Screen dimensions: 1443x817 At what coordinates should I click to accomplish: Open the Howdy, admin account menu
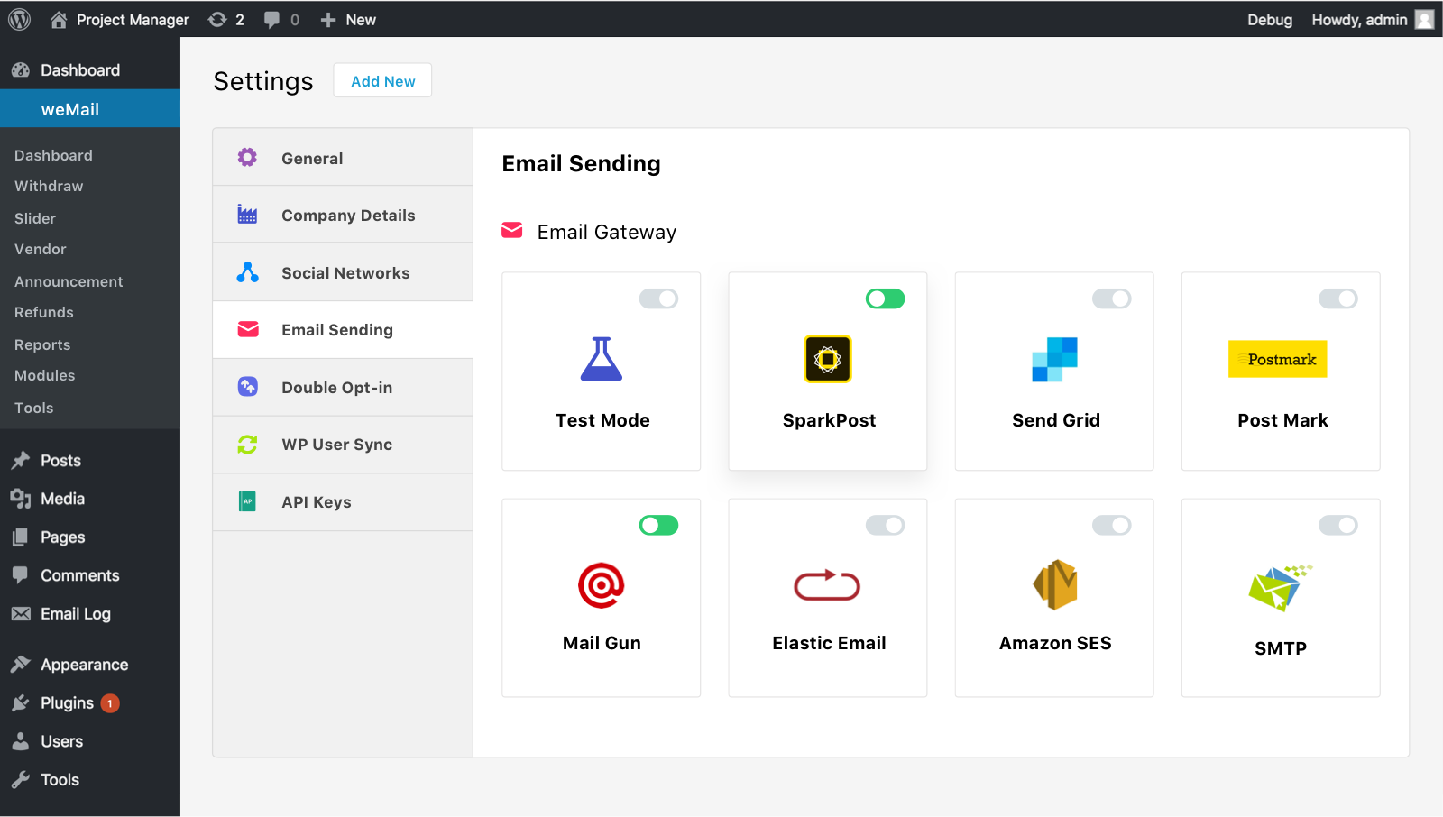click(x=1371, y=20)
